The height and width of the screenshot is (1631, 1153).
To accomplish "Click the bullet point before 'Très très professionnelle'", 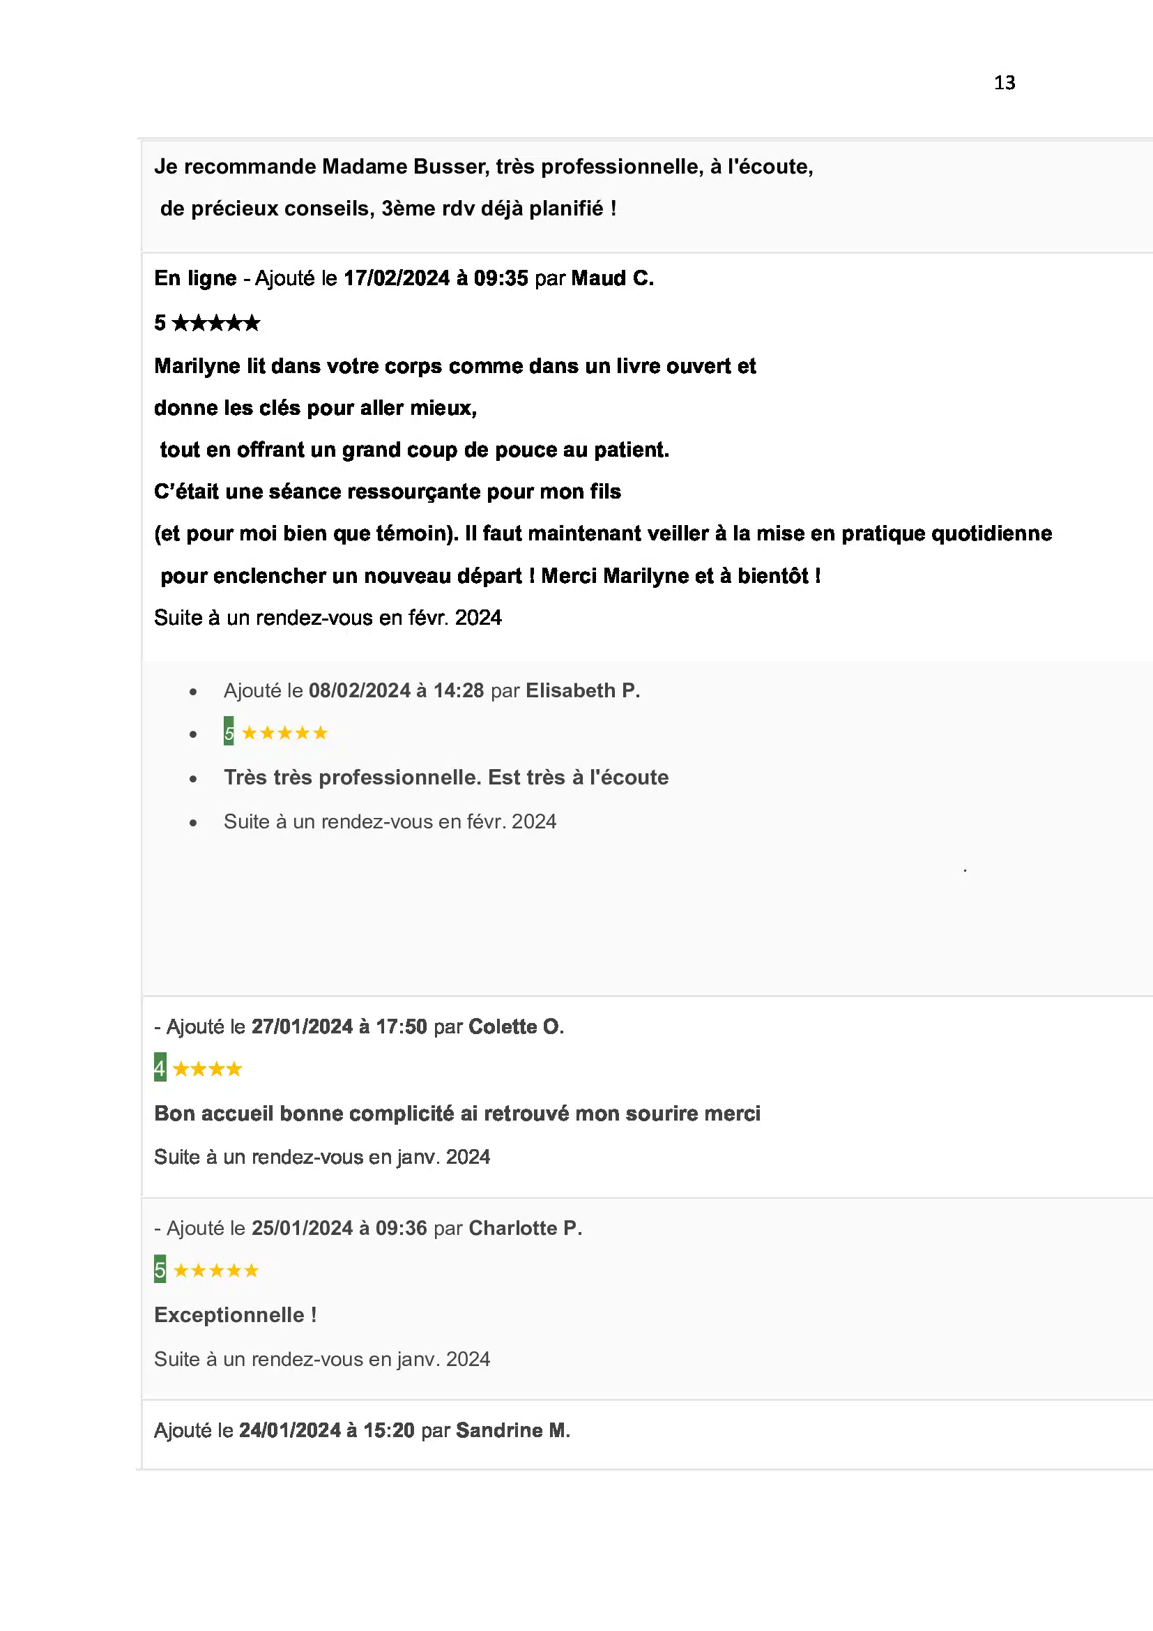I will 193,780.
